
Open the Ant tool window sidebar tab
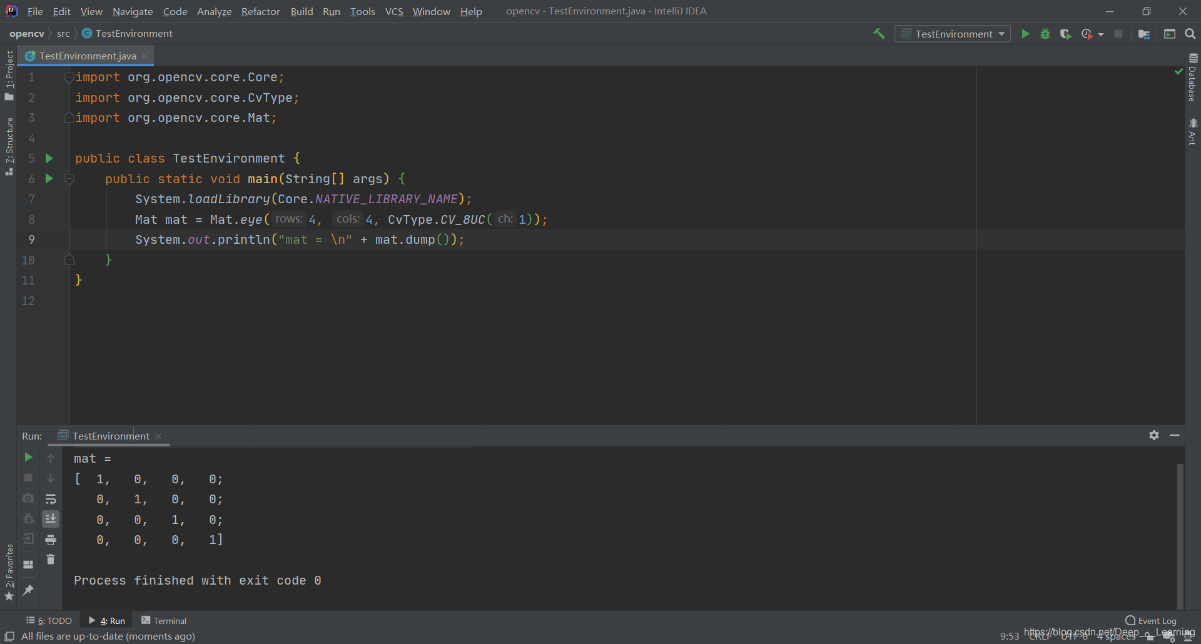[1192, 131]
